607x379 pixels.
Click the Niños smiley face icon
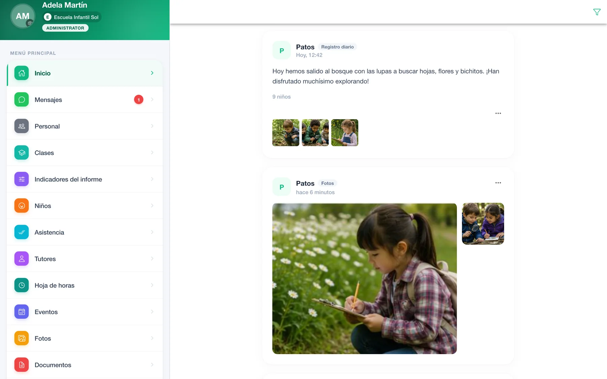pos(22,206)
